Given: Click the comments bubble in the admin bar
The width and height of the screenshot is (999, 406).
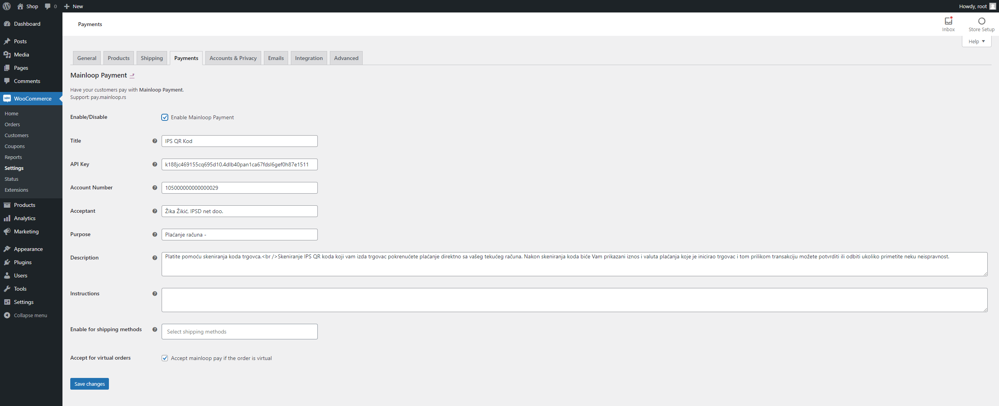Looking at the screenshot, I should pyautogui.click(x=48, y=6).
